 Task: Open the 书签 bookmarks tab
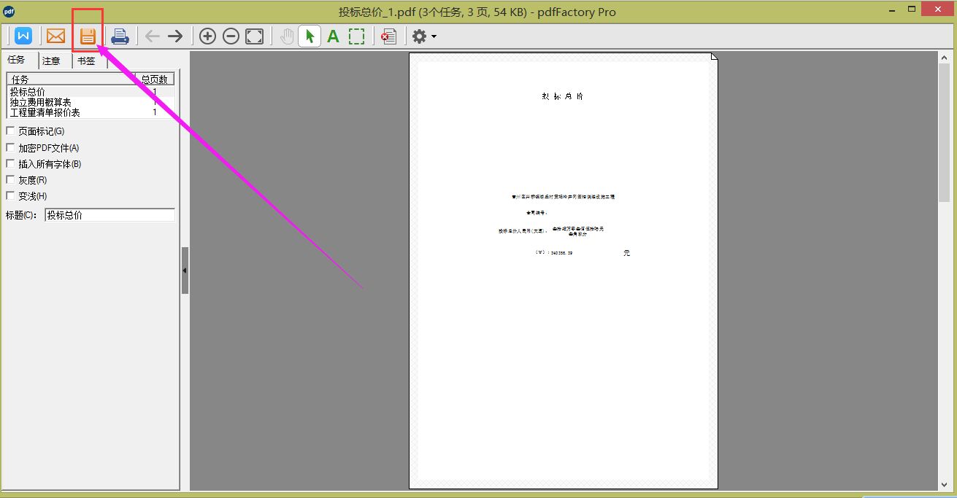[86, 61]
